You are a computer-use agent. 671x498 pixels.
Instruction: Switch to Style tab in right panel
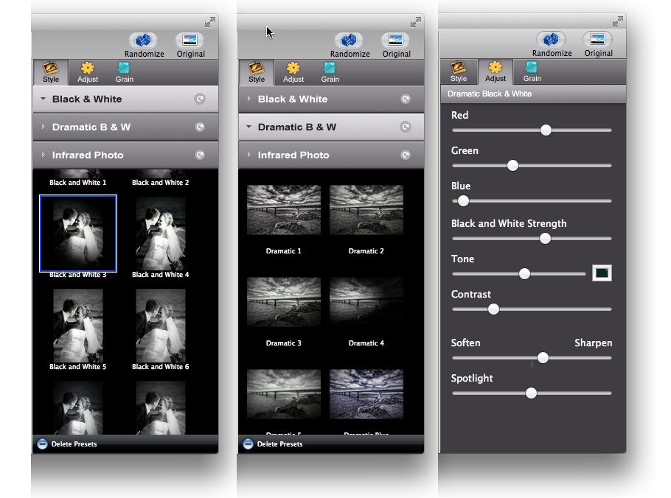[x=459, y=71]
